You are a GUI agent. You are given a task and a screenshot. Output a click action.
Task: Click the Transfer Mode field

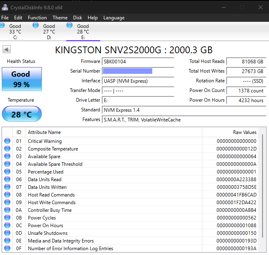(138, 90)
